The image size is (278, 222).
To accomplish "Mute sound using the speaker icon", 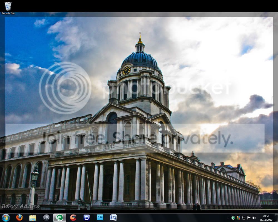I will click(x=254, y=218).
